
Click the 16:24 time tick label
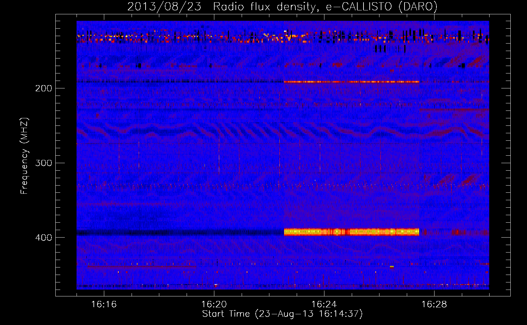point(324,304)
